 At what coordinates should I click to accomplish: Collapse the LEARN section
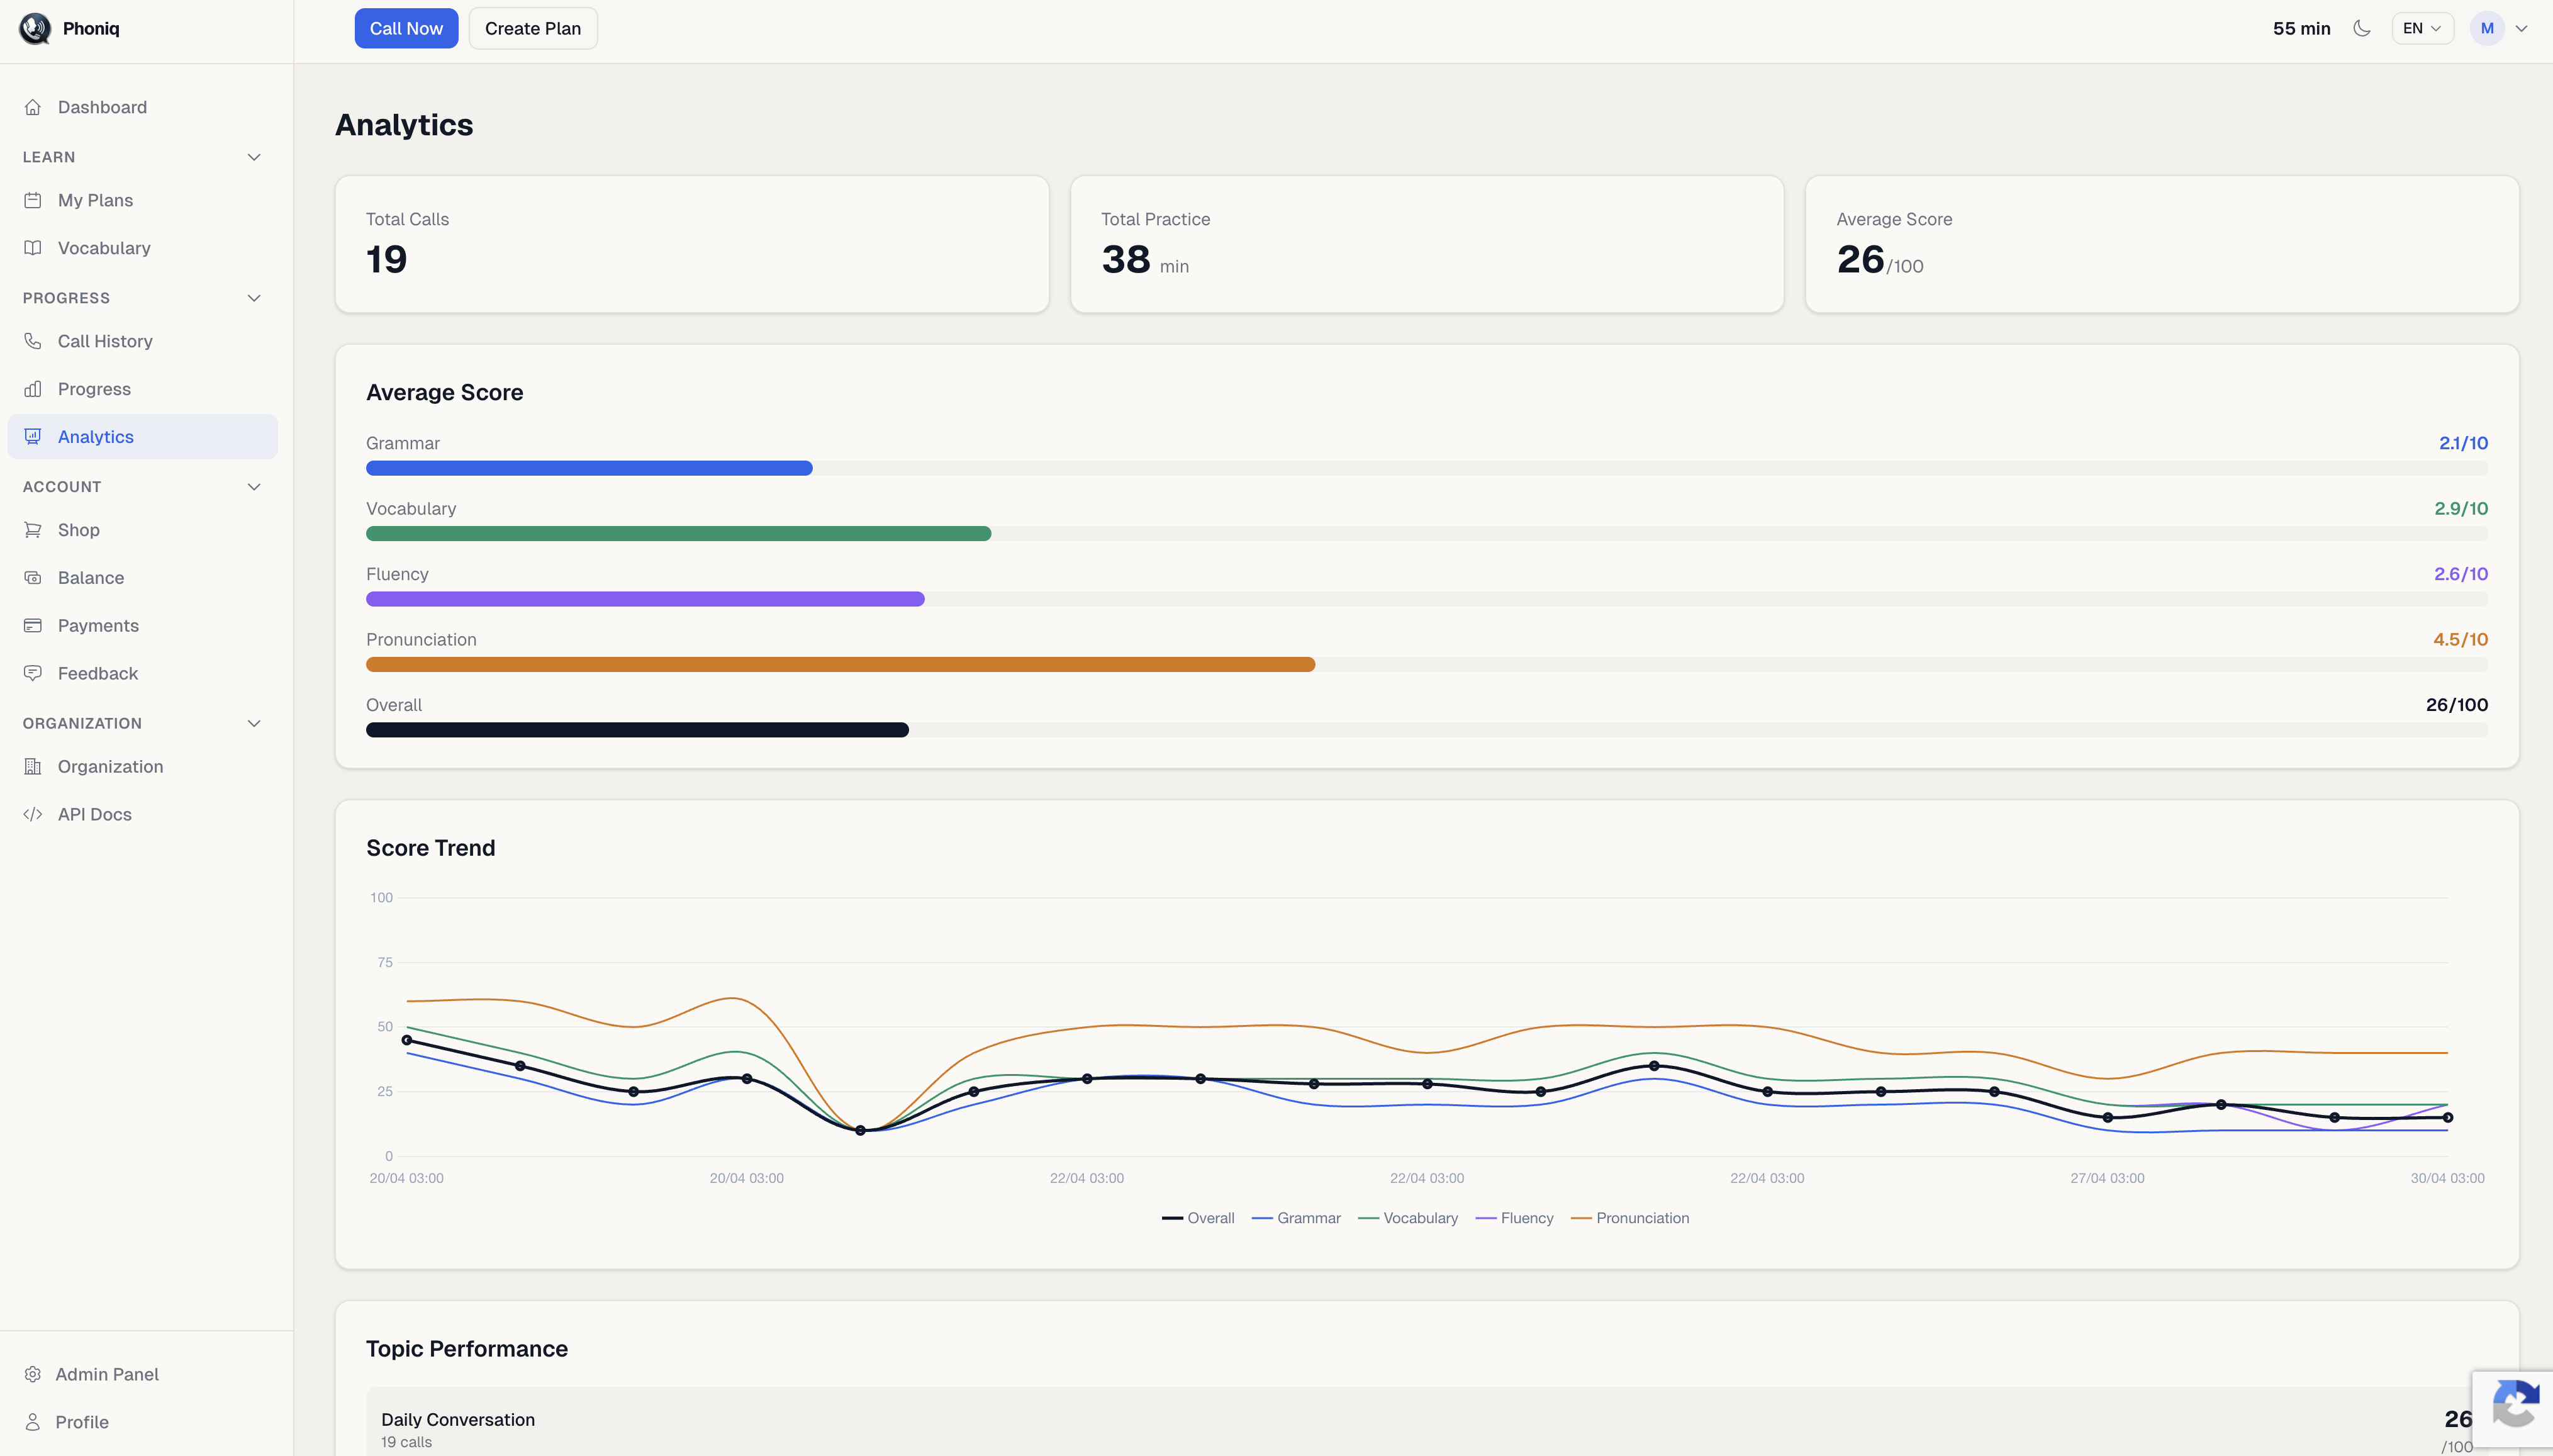pyautogui.click(x=254, y=157)
